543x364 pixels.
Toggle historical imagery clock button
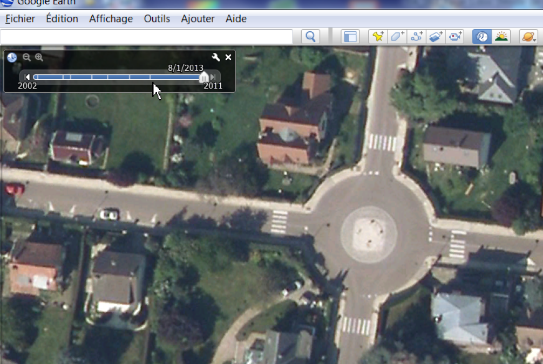482,37
